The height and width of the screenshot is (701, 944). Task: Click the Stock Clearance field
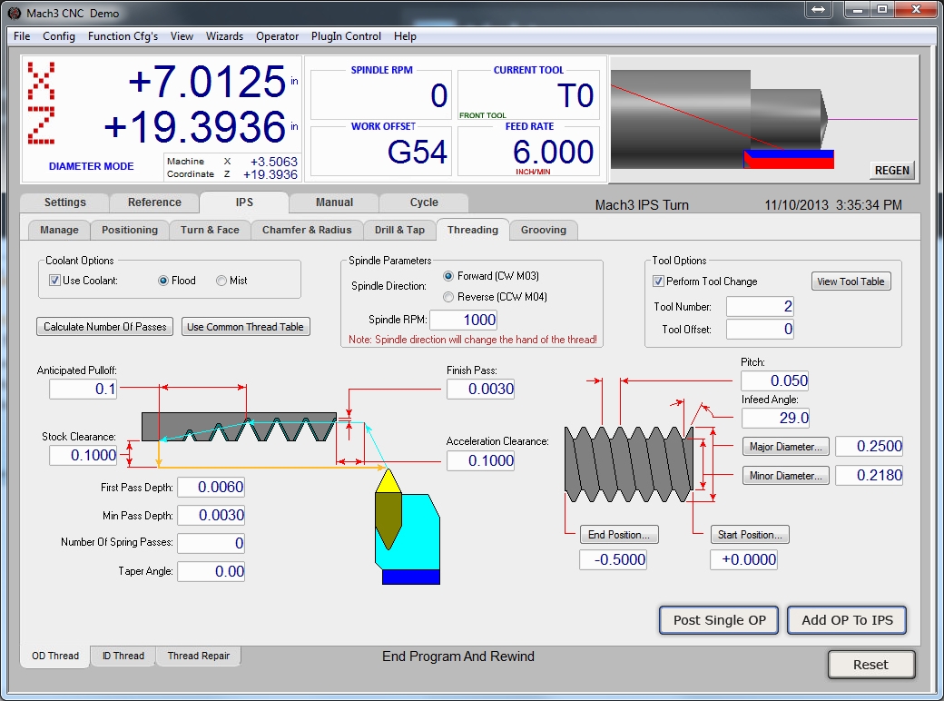[84, 455]
